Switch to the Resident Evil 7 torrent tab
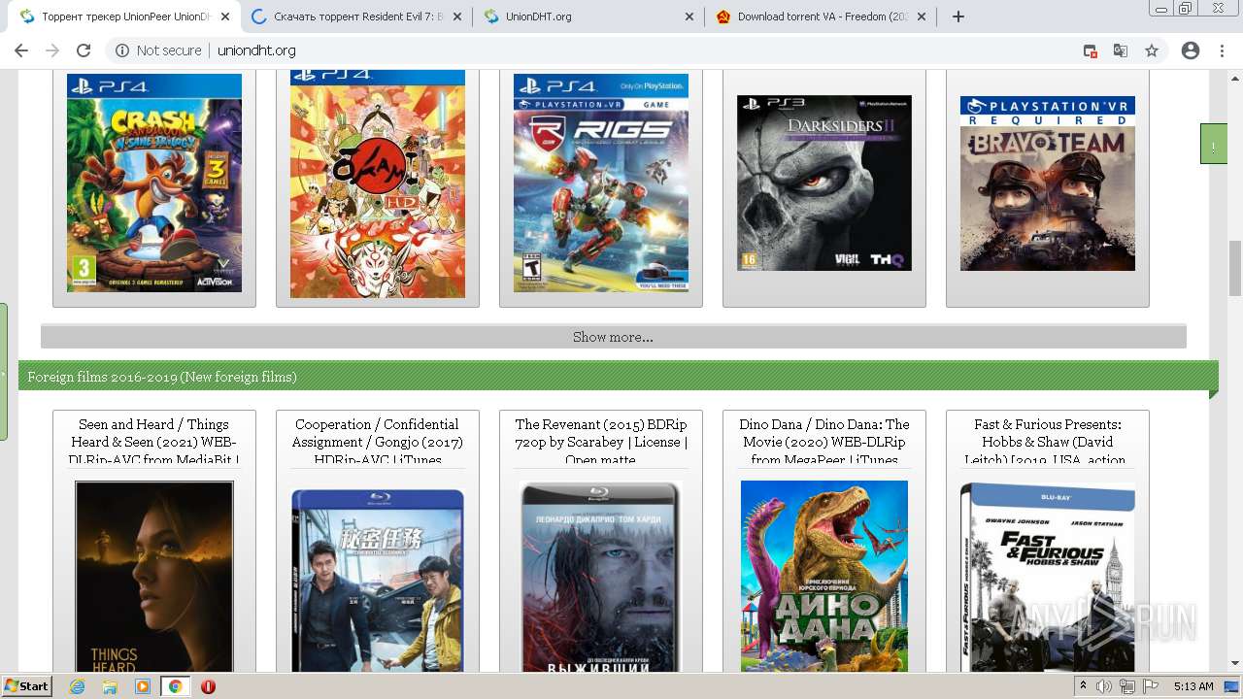This screenshot has height=699, width=1243. tap(356, 17)
